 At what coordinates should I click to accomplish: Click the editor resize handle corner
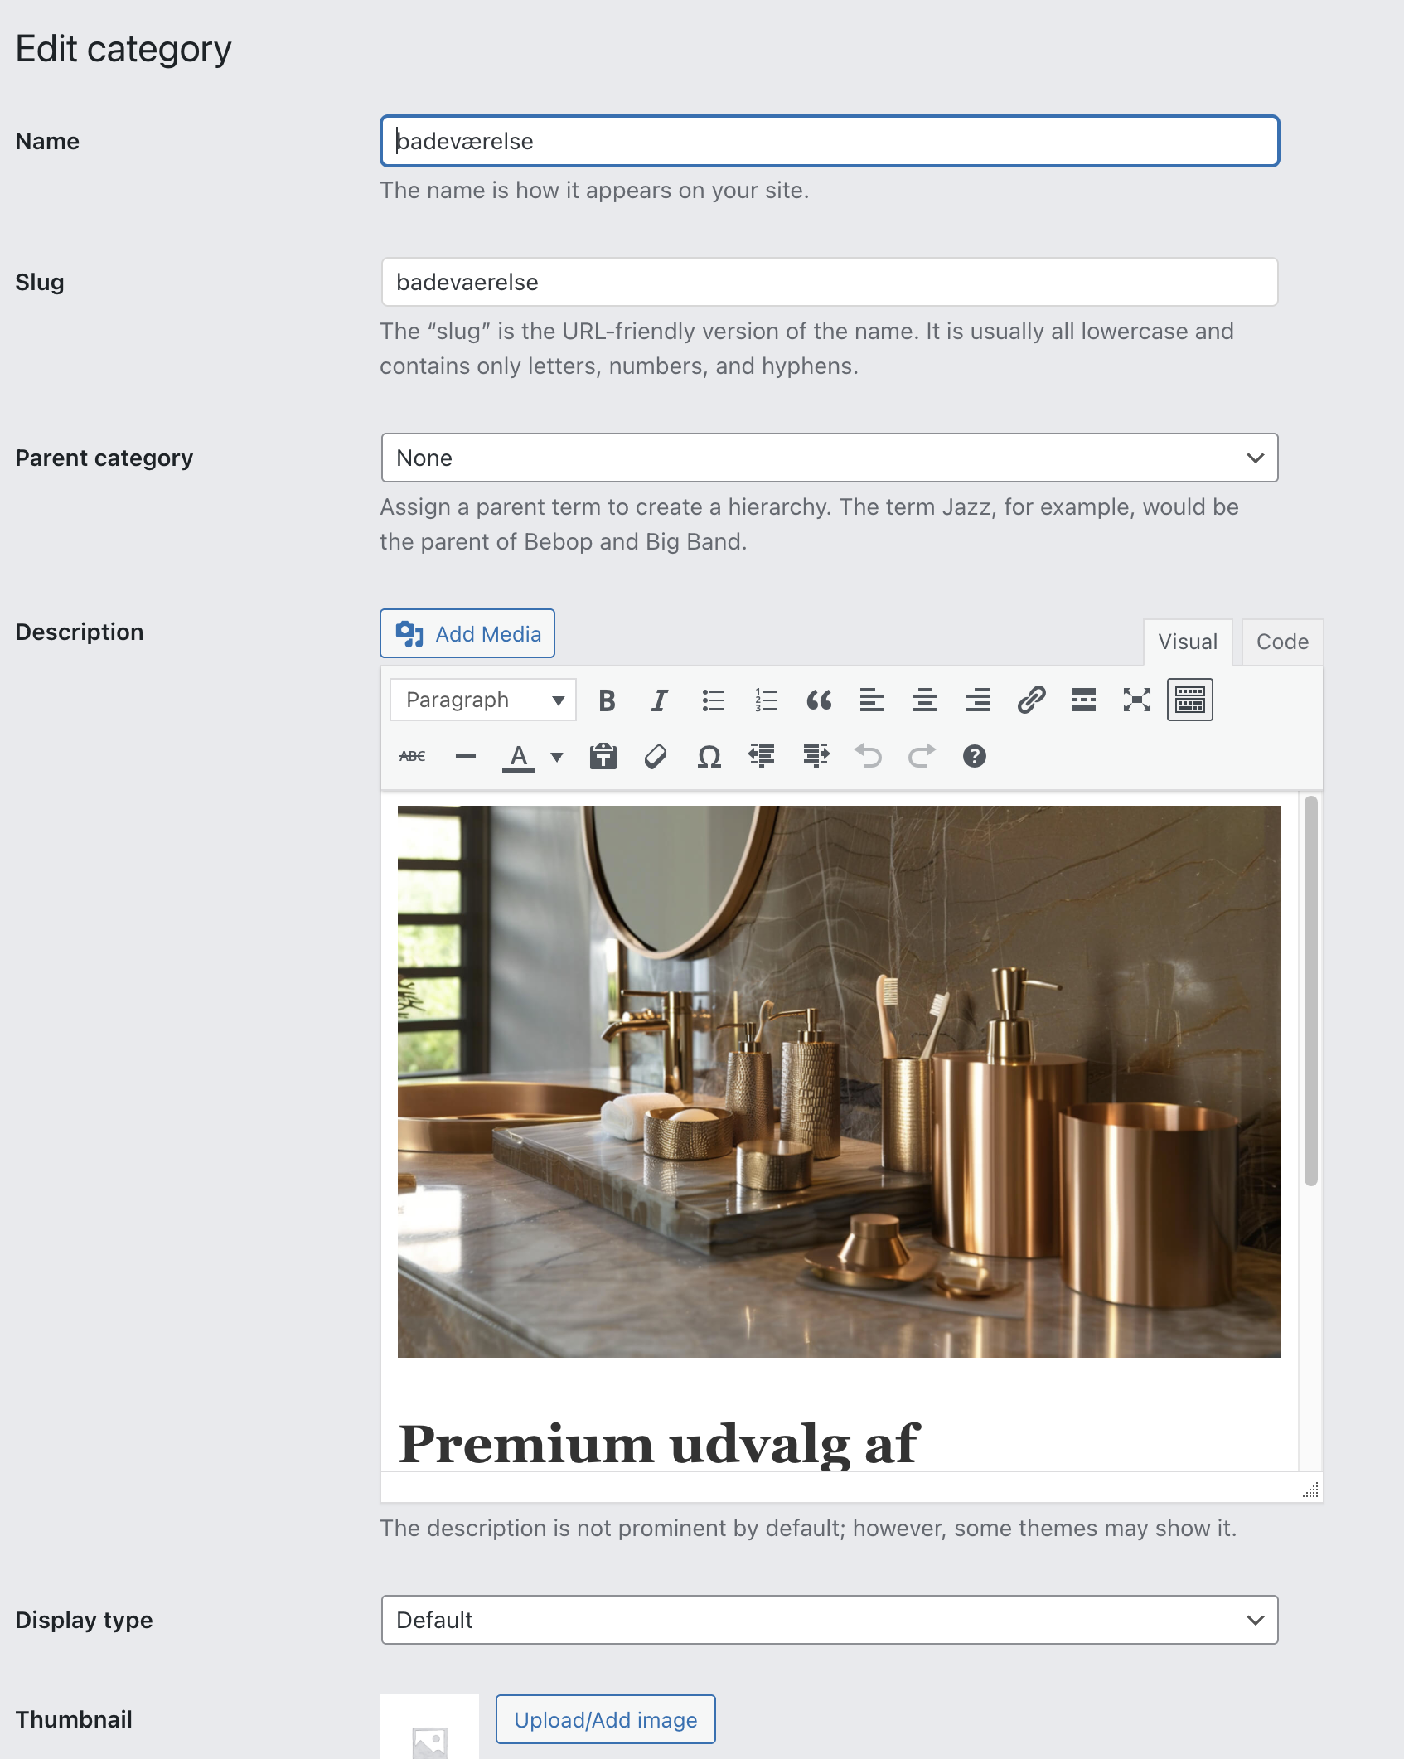point(1310,1490)
